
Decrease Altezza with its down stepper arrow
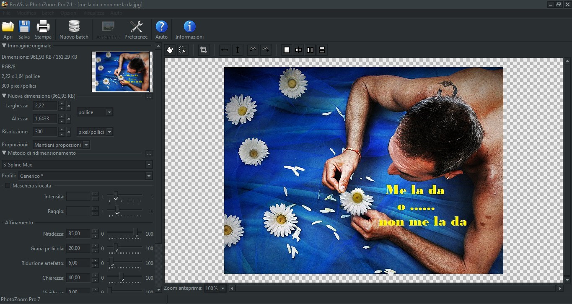point(62,121)
